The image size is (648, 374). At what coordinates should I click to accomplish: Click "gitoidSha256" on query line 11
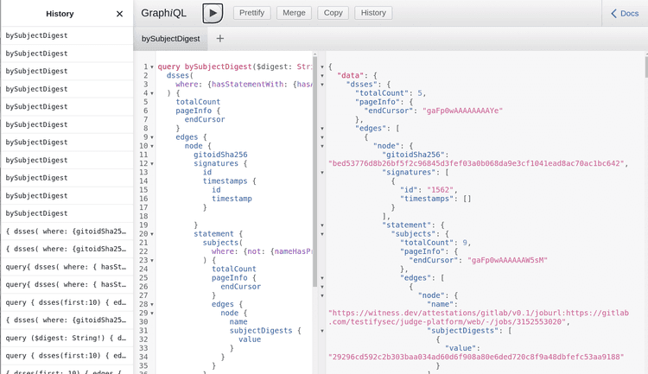[x=220, y=155]
